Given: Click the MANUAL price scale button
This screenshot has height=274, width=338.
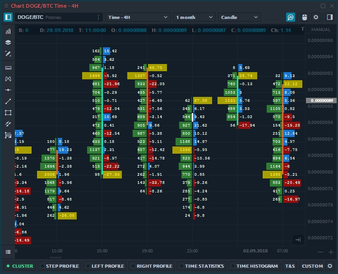Looking at the screenshot, I should coord(321,30).
